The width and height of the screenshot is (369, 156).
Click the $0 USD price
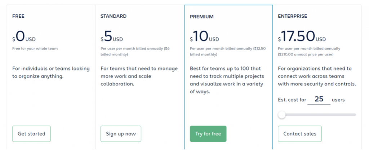(x=24, y=37)
